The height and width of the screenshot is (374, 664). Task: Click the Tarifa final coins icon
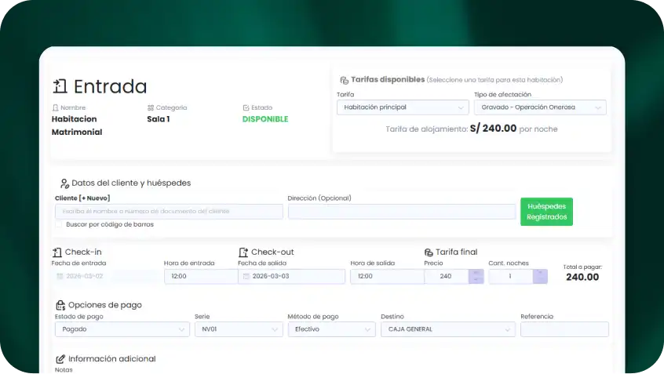[x=429, y=252]
